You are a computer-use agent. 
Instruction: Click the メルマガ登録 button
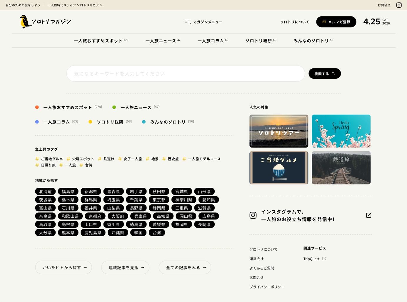pos(336,22)
